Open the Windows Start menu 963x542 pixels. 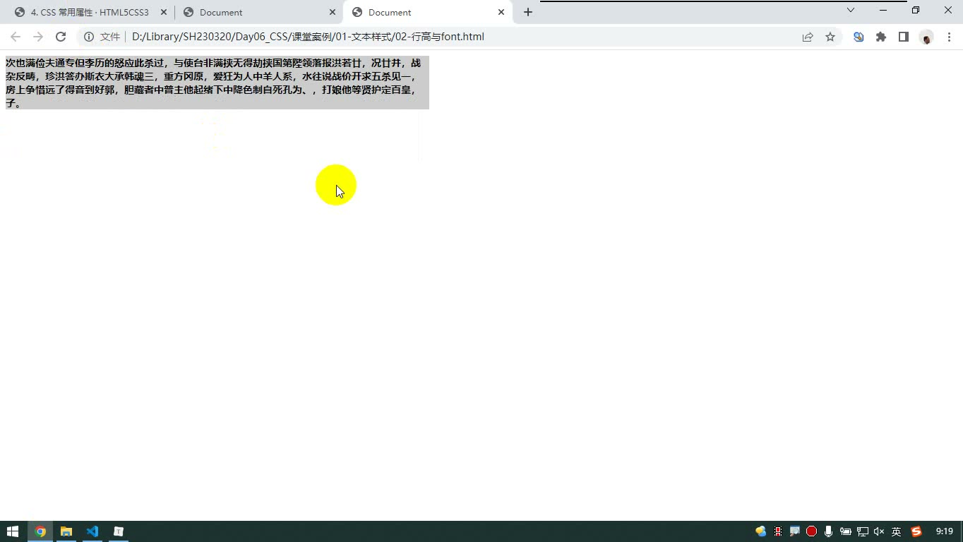click(x=13, y=531)
